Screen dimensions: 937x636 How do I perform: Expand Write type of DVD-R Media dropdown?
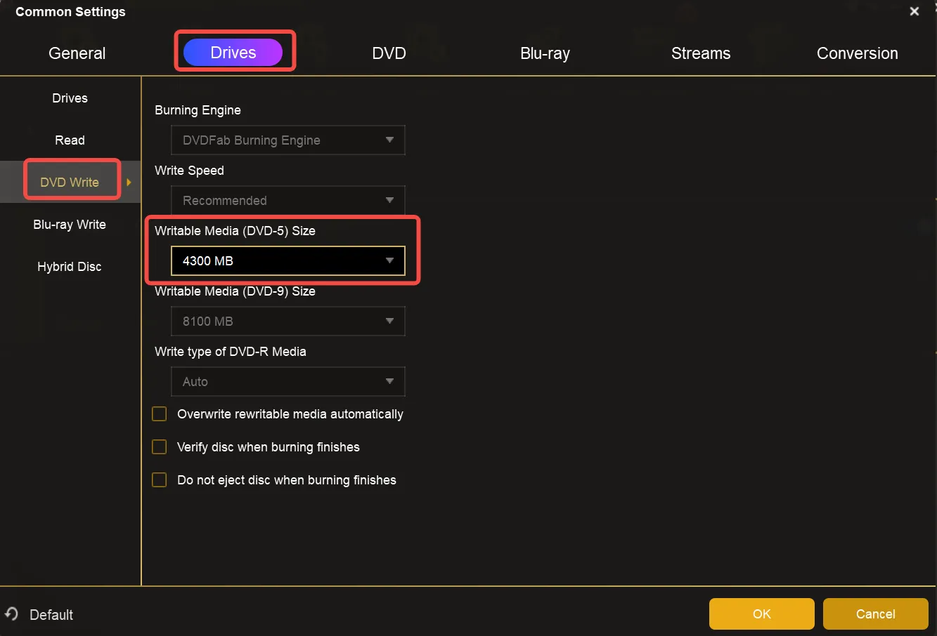(288, 382)
